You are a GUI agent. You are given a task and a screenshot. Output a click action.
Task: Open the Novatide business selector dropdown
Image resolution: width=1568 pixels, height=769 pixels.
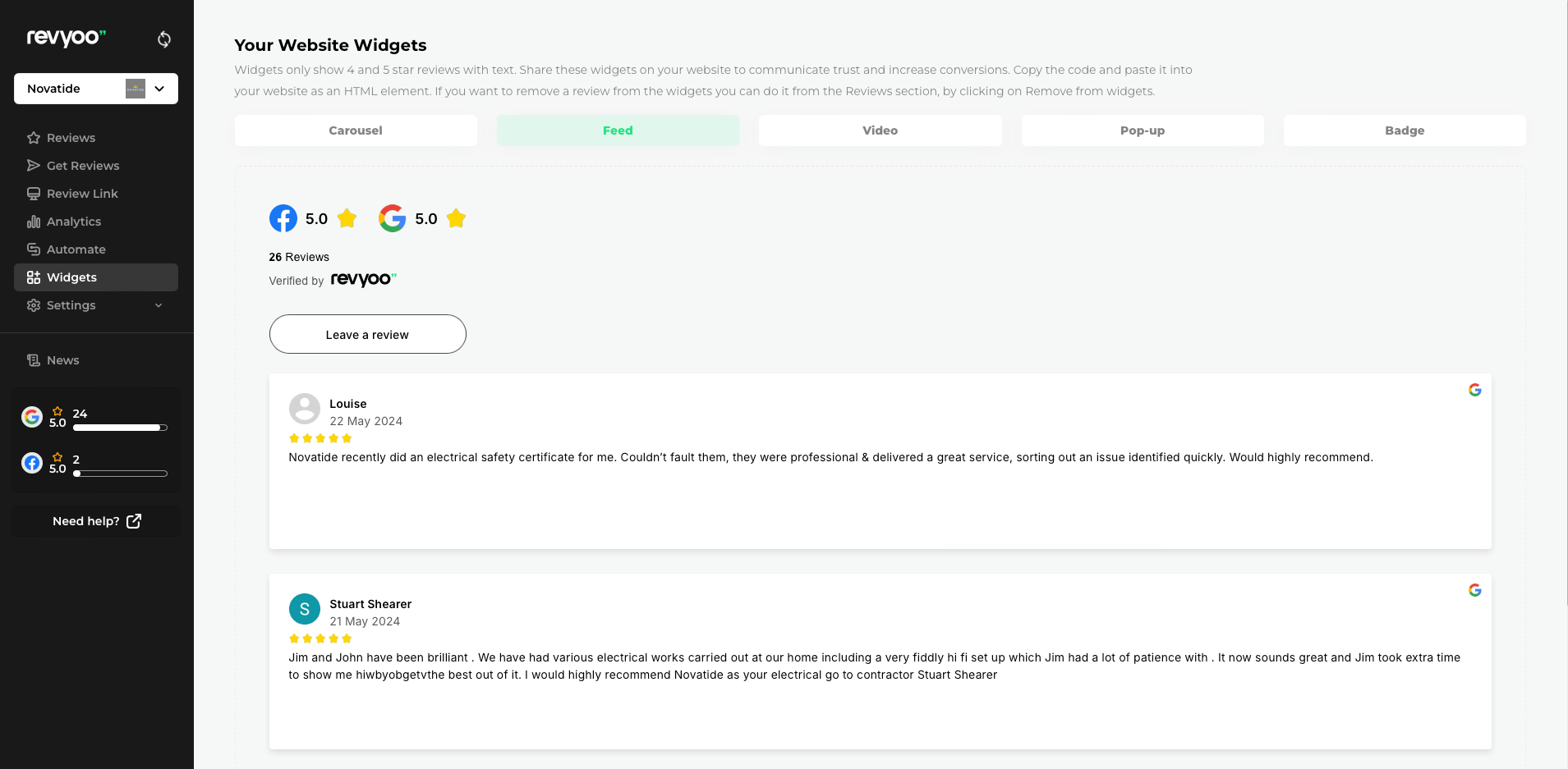point(96,89)
